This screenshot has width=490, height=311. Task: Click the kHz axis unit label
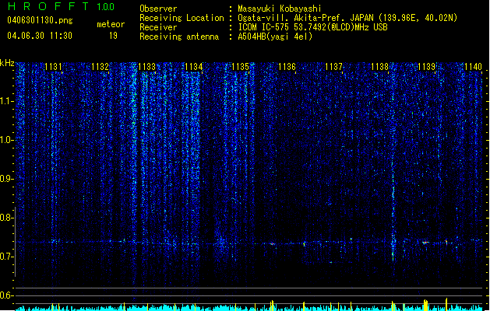pos(7,63)
